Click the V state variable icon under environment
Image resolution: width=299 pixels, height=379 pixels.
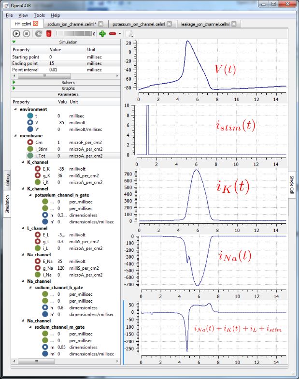point(30,123)
